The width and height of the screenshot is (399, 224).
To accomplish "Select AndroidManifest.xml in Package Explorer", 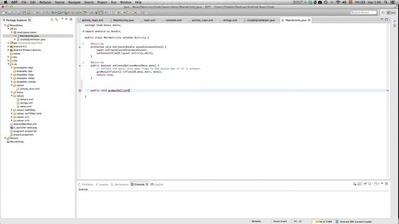I will (x=25, y=124).
